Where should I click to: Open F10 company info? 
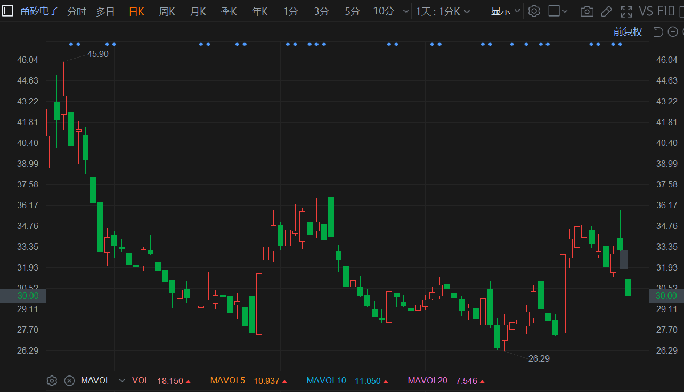666,11
